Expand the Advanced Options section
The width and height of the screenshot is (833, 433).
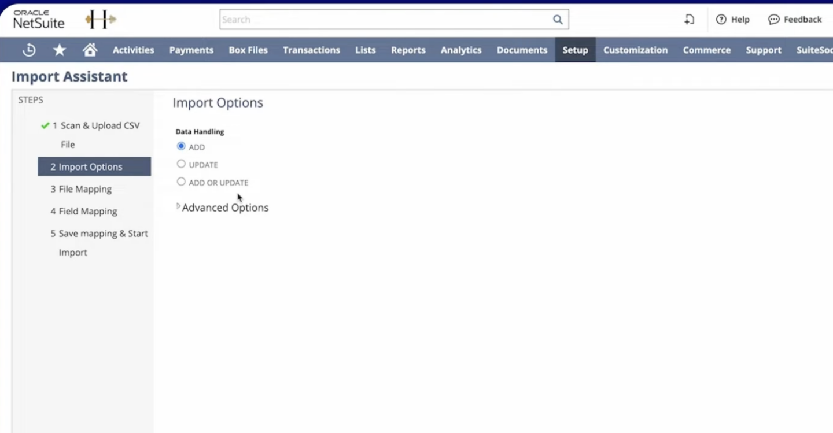[x=223, y=208]
